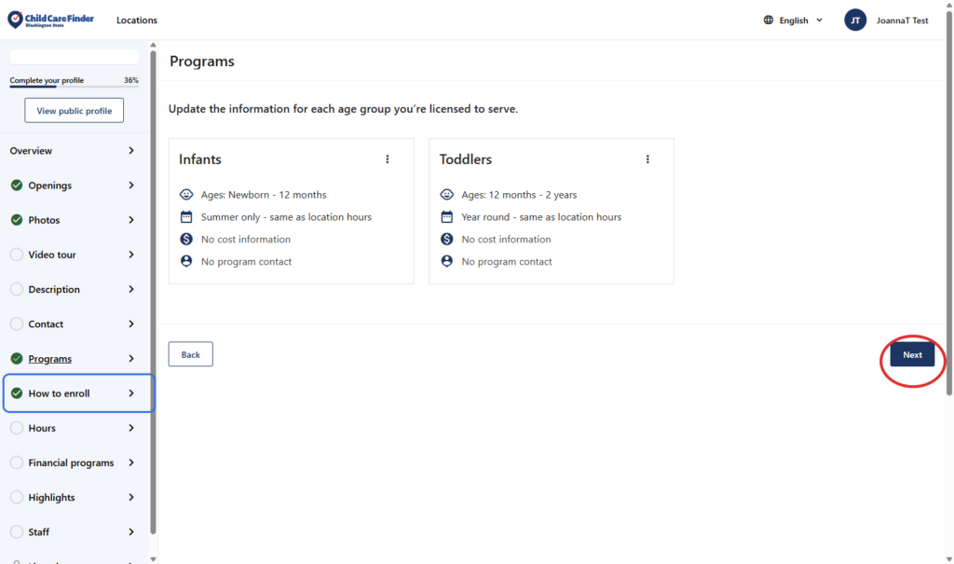Click the Openings green checkmark

click(17, 186)
